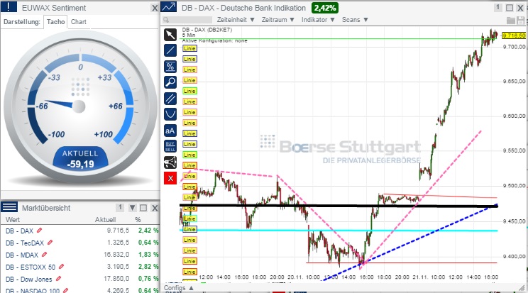This screenshot has width=528, height=293.
Task: Click the exclamation icon of EUWAX Sentiment
Action: point(9,7)
